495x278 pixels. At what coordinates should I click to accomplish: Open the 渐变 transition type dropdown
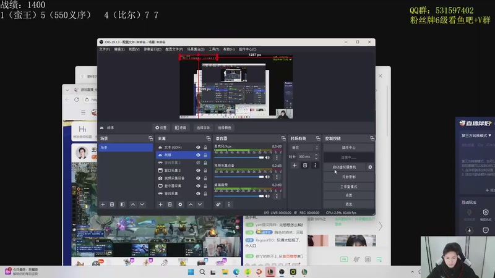[305, 148]
